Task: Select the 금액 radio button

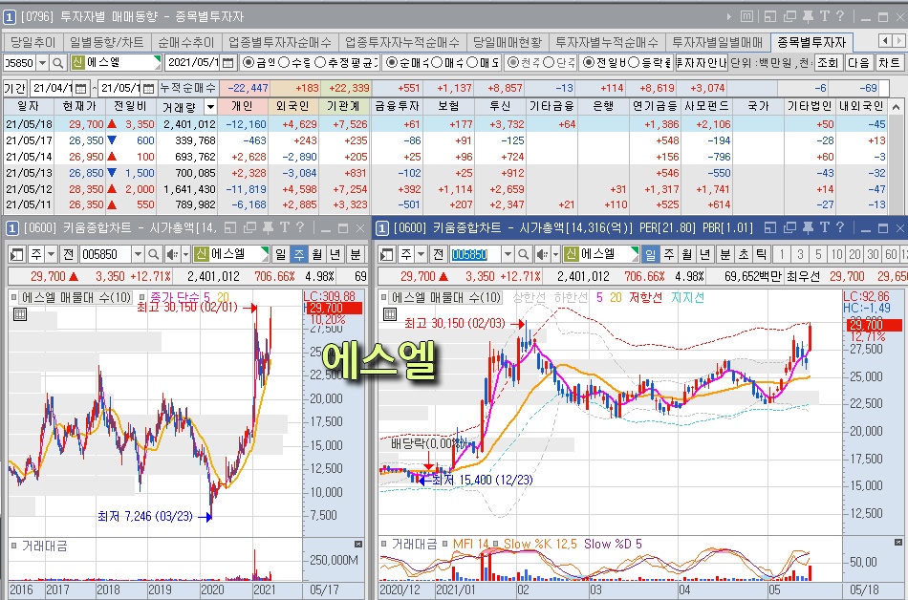Action: [x=249, y=62]
